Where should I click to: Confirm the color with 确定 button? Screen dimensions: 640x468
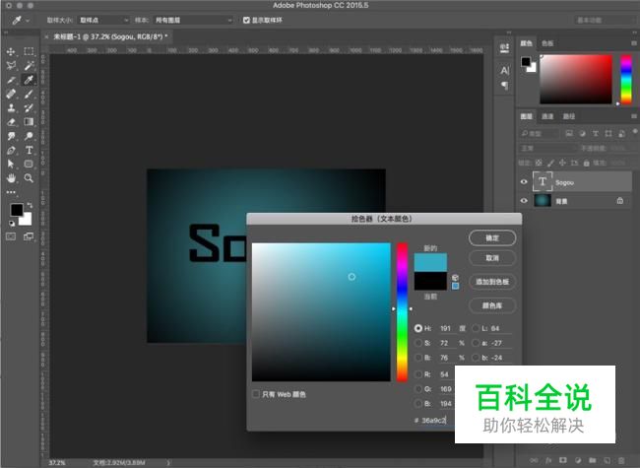point(492,238)
